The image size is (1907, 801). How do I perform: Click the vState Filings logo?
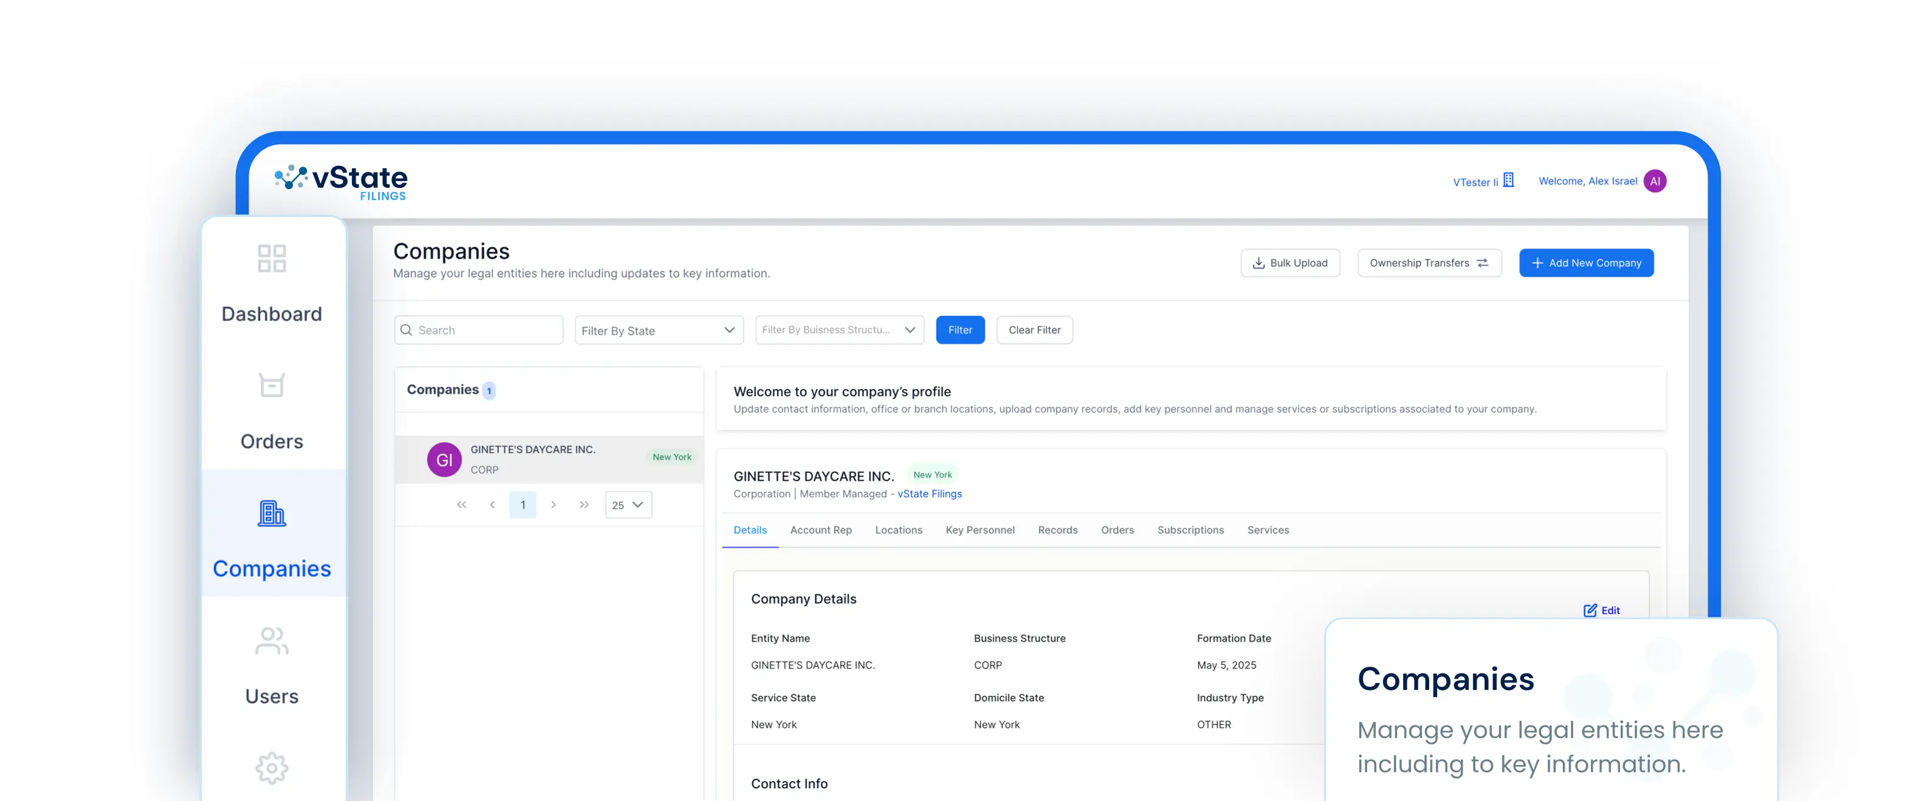tap(341, 181)
